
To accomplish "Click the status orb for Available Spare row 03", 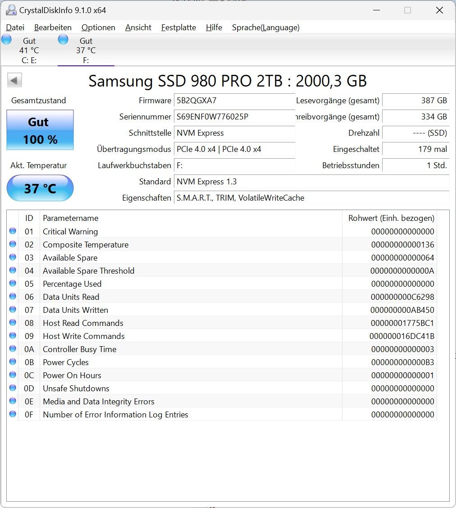I will [13, 257].
